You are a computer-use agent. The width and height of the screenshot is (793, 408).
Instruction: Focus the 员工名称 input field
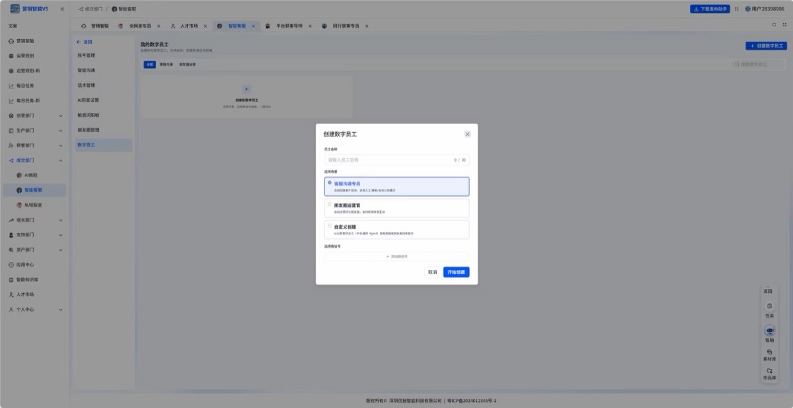click(397, 160)
